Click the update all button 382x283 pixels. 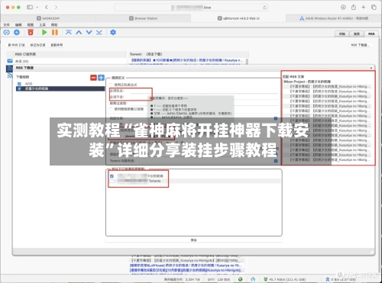tap(57, 45)
